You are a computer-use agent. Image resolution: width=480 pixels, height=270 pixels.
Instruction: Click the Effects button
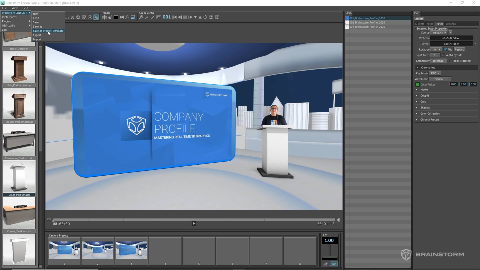click(419, 19)
